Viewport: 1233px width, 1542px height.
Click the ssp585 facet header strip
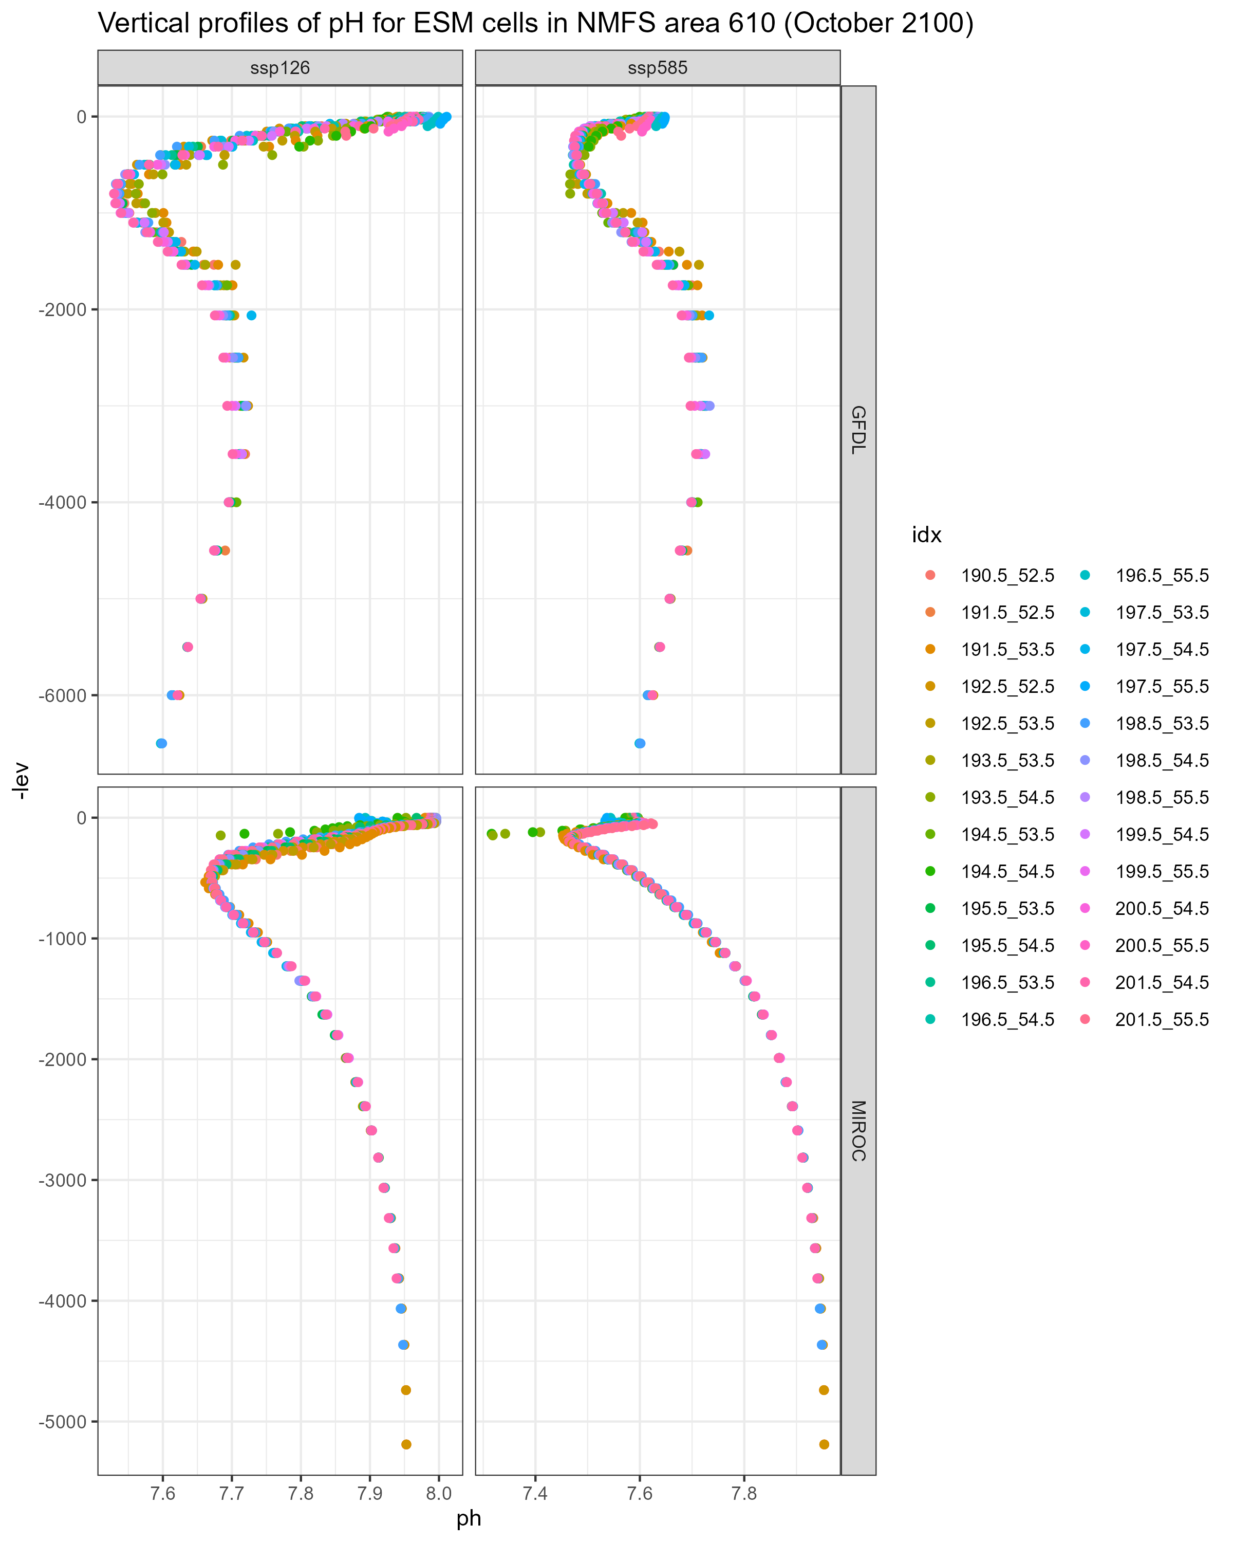pyautogui.click(x=657, y=68)
